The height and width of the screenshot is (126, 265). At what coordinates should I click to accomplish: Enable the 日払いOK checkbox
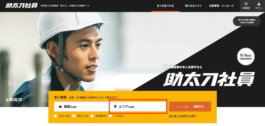55,116
